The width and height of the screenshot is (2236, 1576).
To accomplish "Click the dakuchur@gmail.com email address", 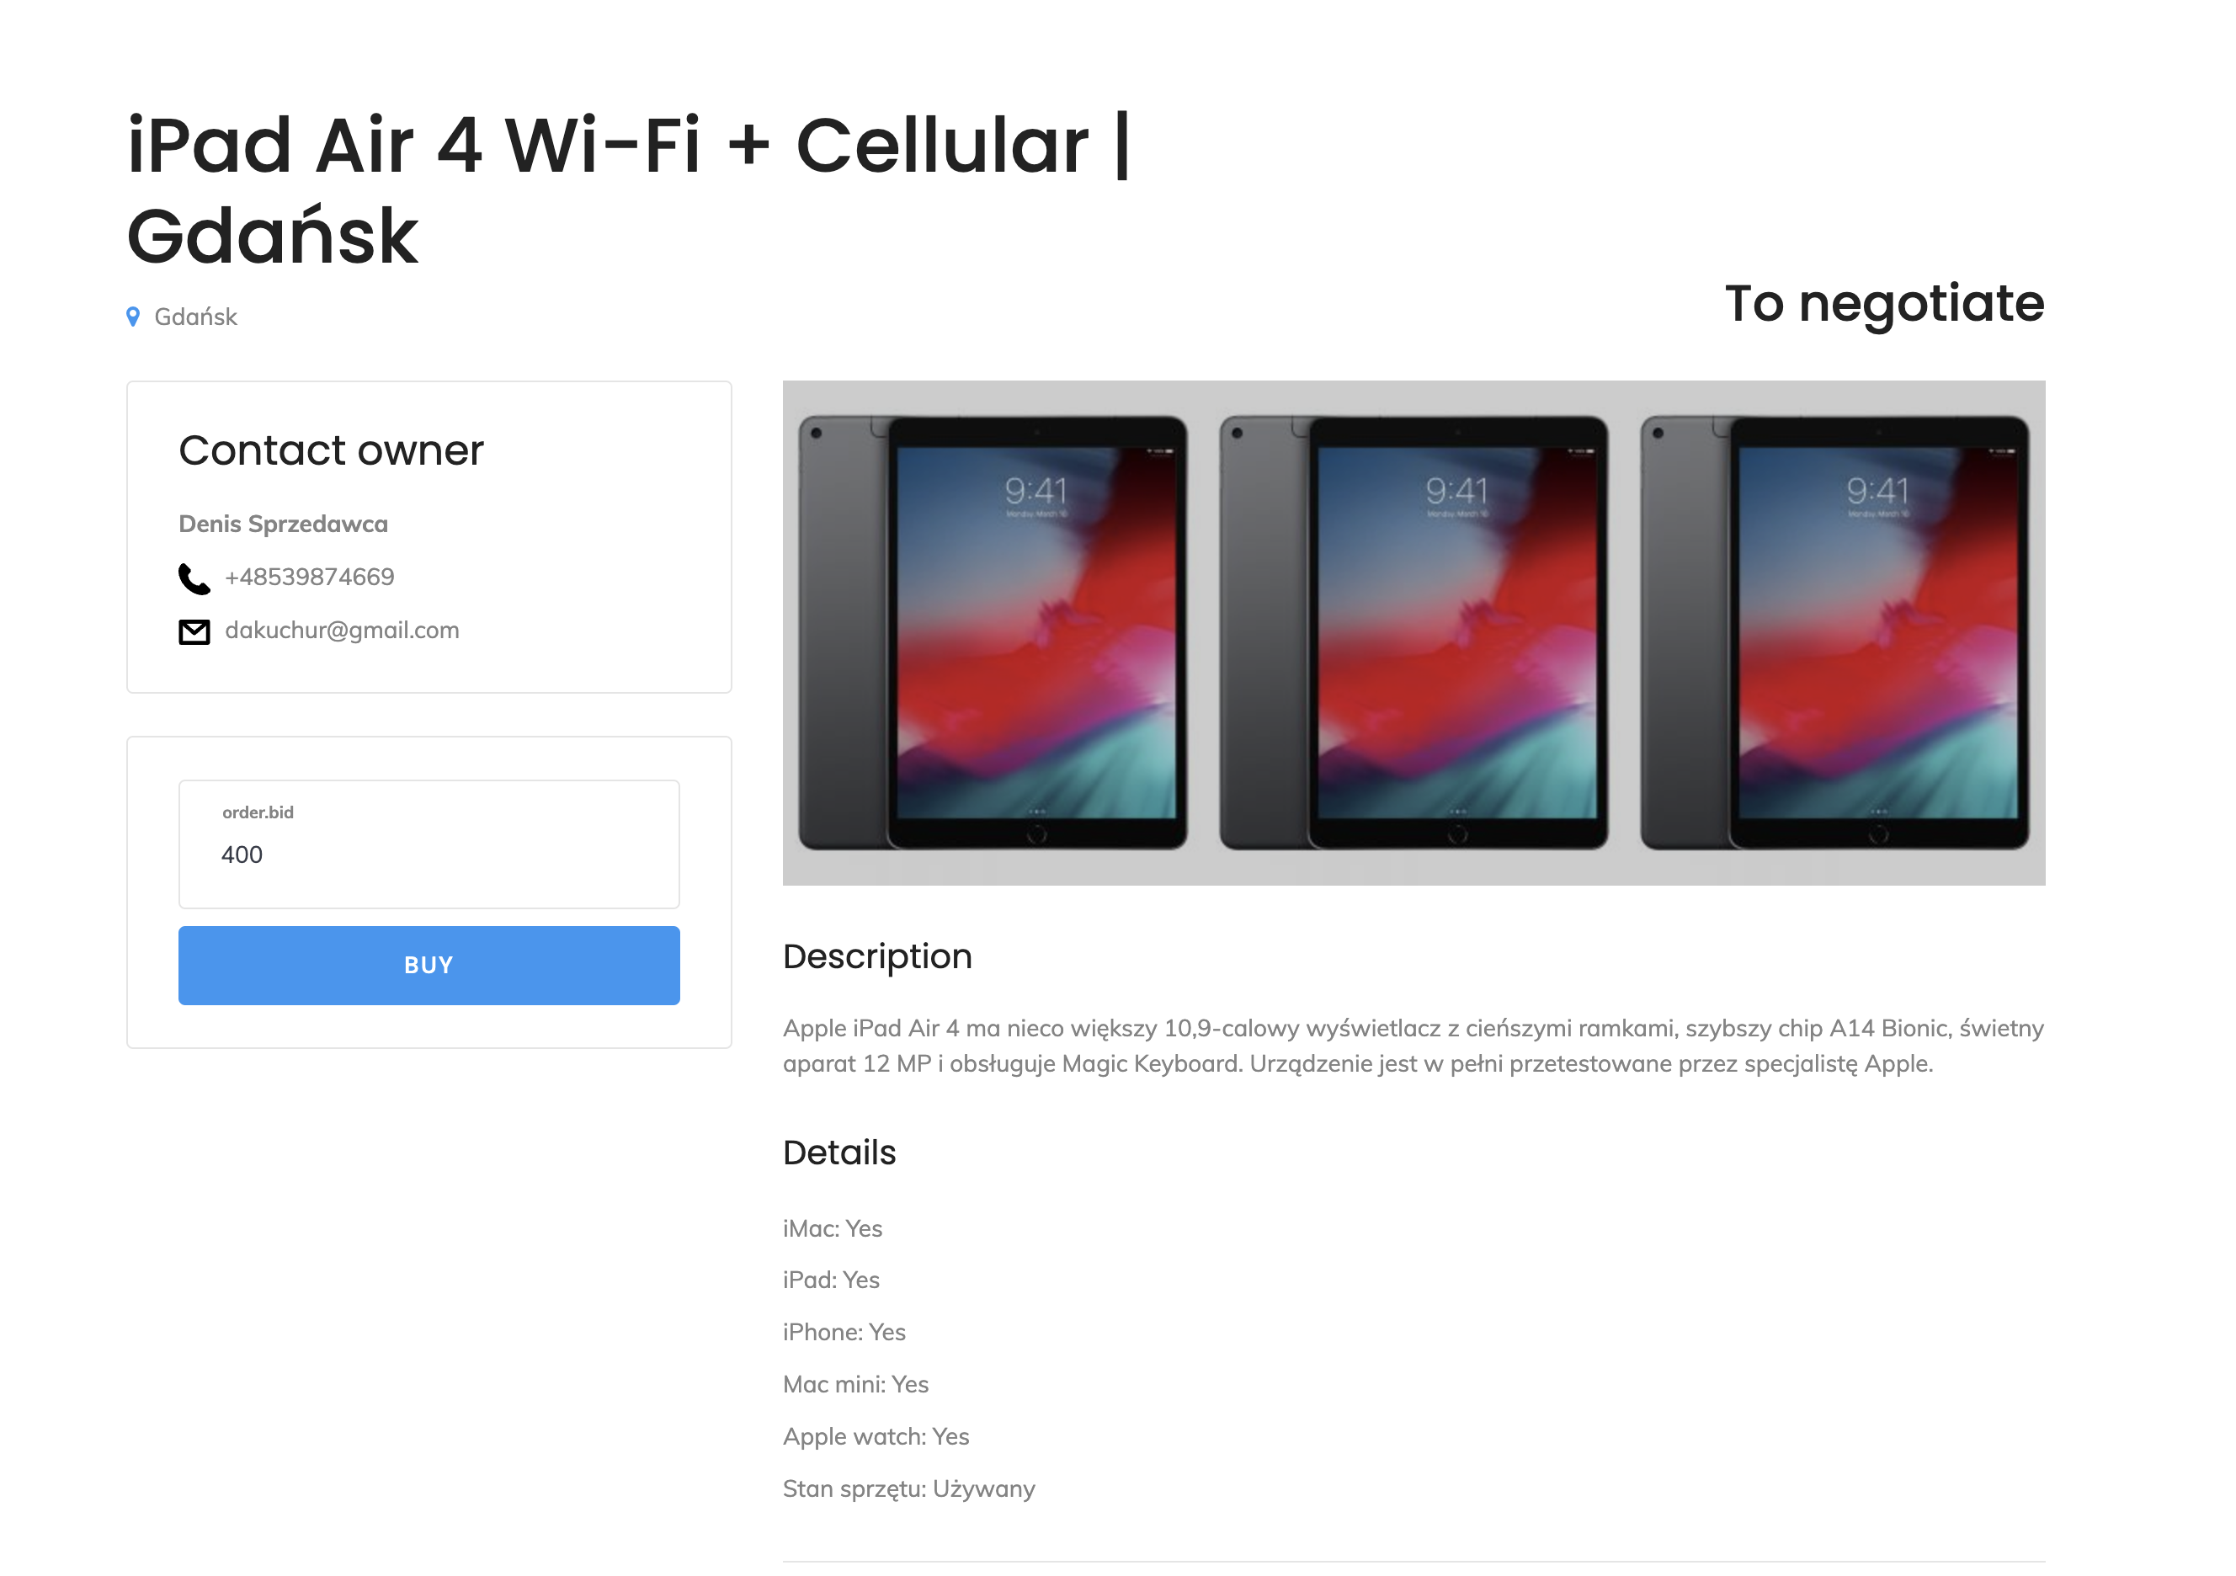I will tap(342, 631).
